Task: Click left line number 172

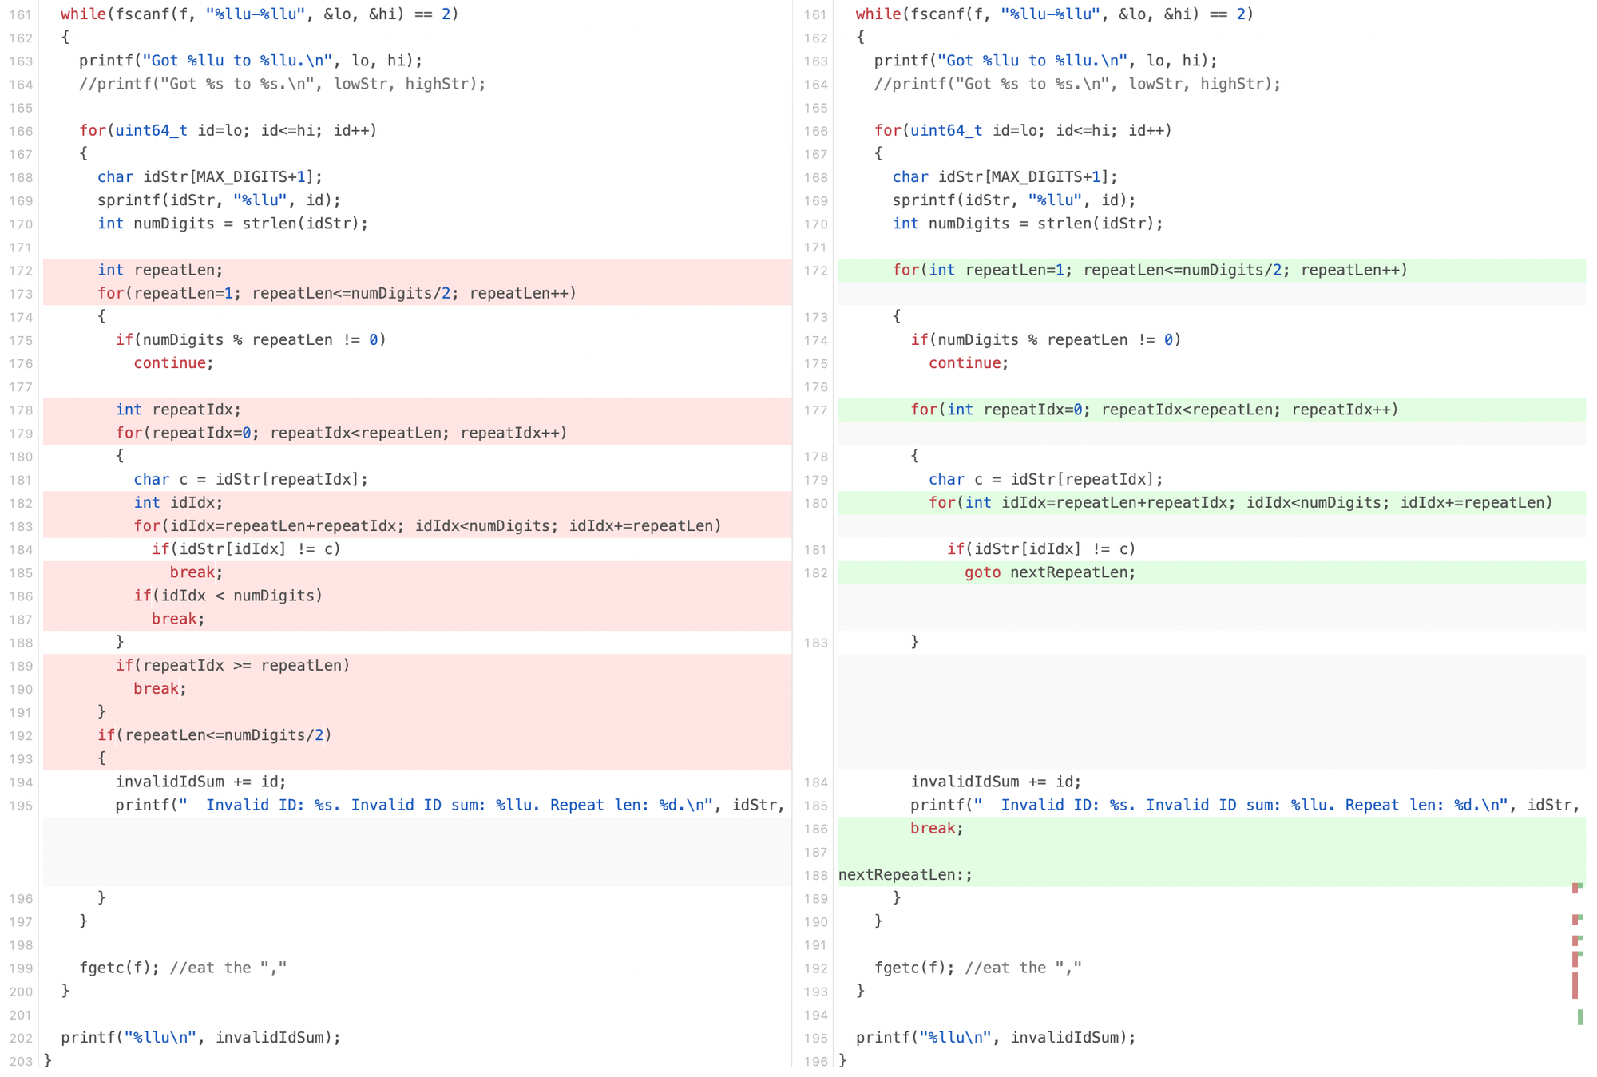Action: click(x=21, y=271)
